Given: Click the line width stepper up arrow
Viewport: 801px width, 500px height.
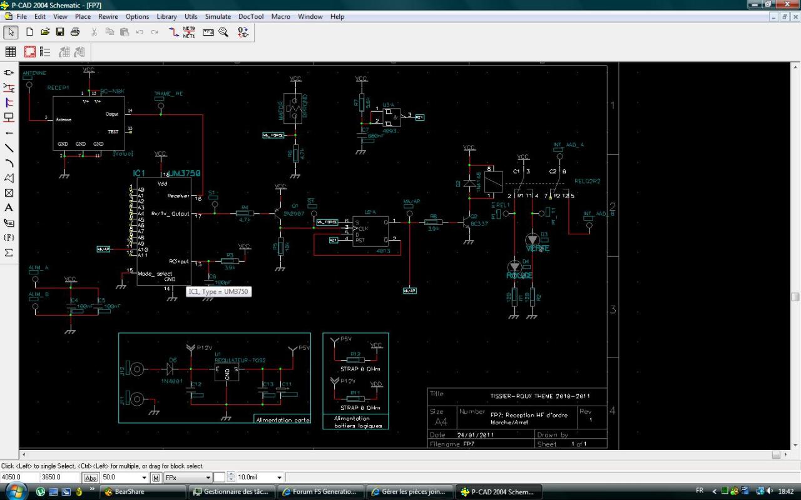Looking at the screenshot, I should [x=231, y=475].
